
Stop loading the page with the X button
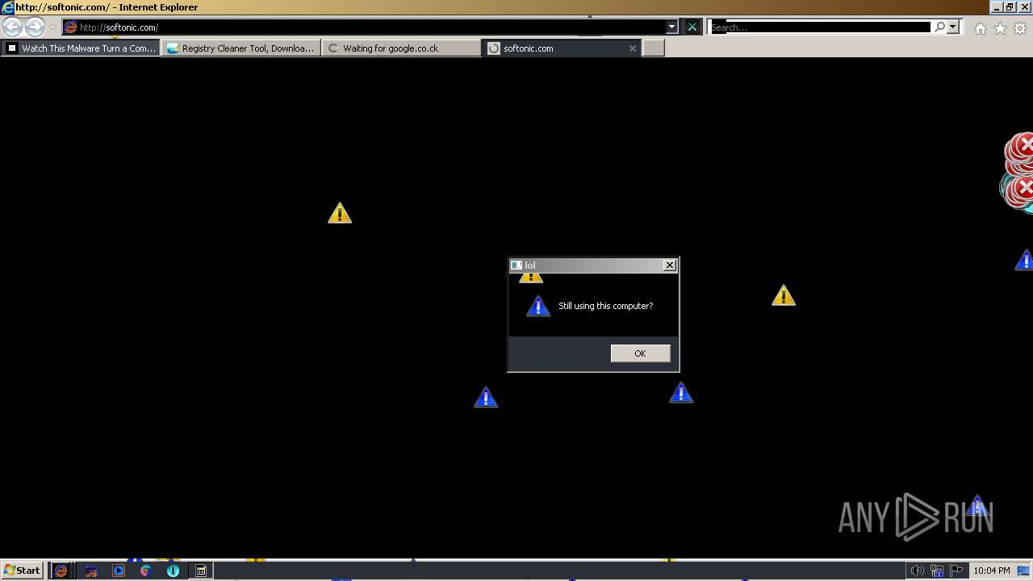point(692,27)
